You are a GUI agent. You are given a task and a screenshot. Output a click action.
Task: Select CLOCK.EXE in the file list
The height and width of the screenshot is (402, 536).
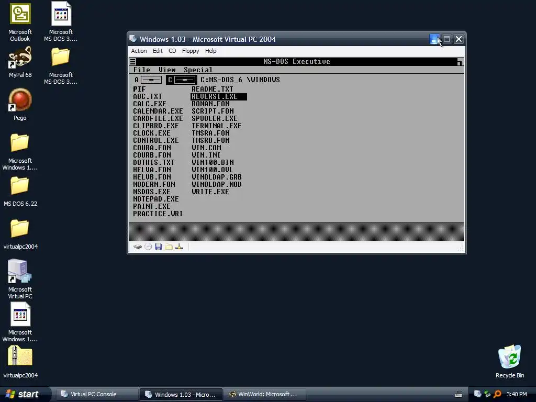tap(152, 133)
